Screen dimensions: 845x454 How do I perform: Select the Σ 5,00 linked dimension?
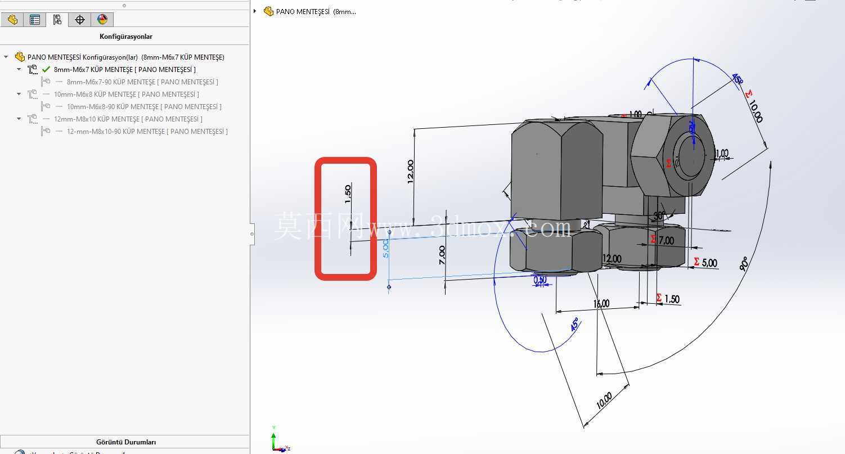point(705,263)
